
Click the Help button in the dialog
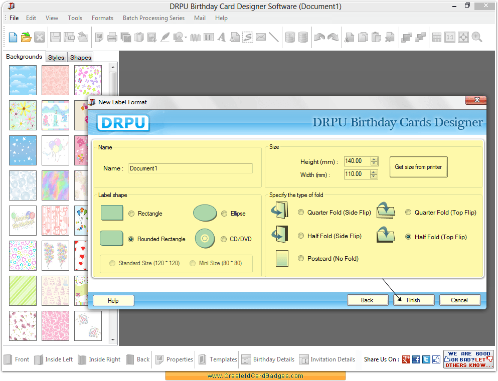(113, 301)
